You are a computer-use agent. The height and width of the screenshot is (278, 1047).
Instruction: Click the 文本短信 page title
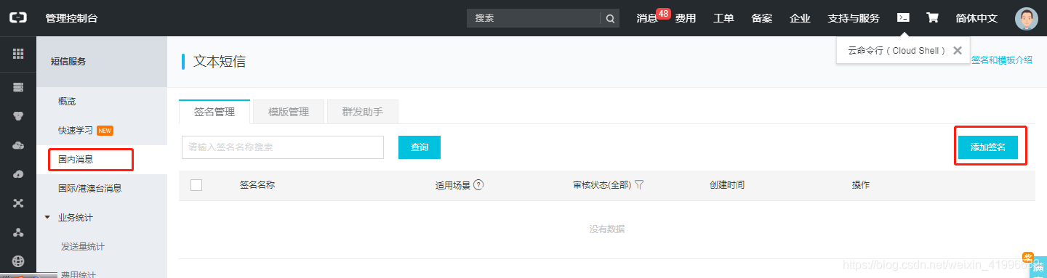click(220, 62)
